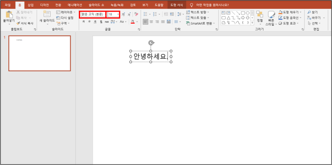Screen dimensions: 332x165
Task: Open the font size 18 dropdown
Action: tap(118, 15)
